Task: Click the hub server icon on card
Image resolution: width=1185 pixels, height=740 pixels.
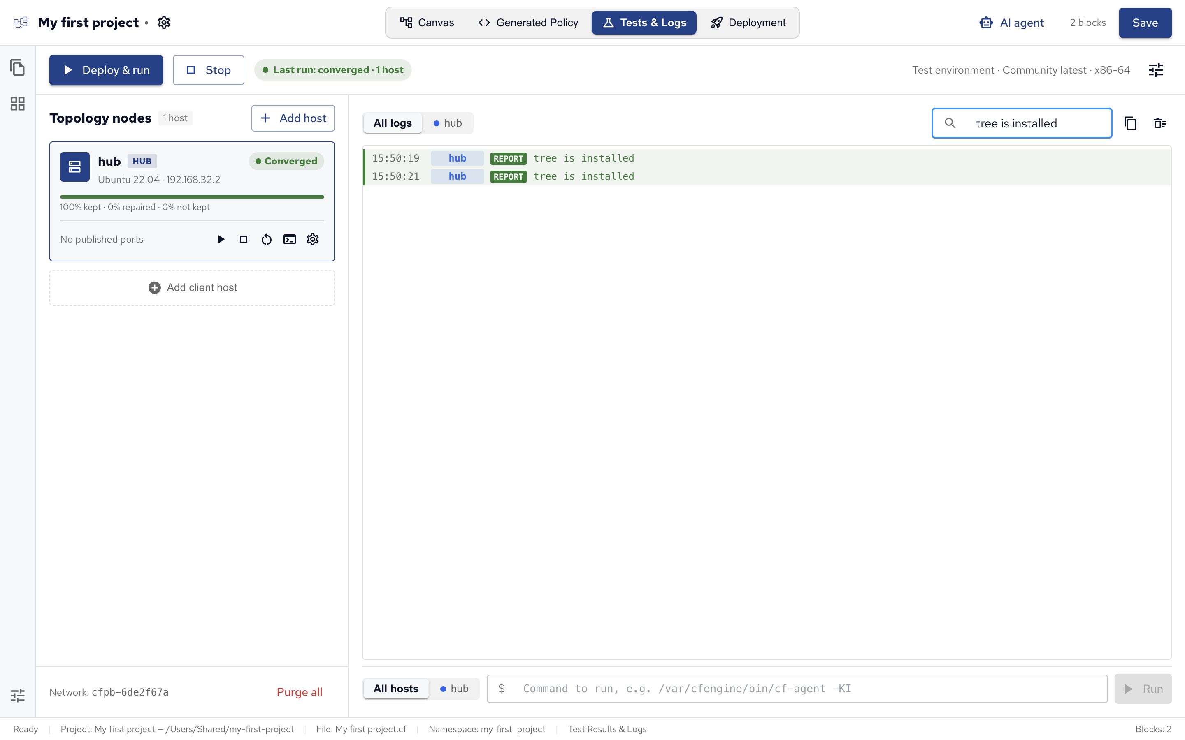Action: pos(75,167)
